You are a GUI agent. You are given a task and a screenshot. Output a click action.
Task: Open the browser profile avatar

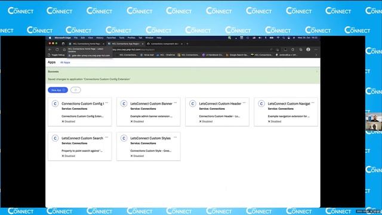tap(308, 50)
